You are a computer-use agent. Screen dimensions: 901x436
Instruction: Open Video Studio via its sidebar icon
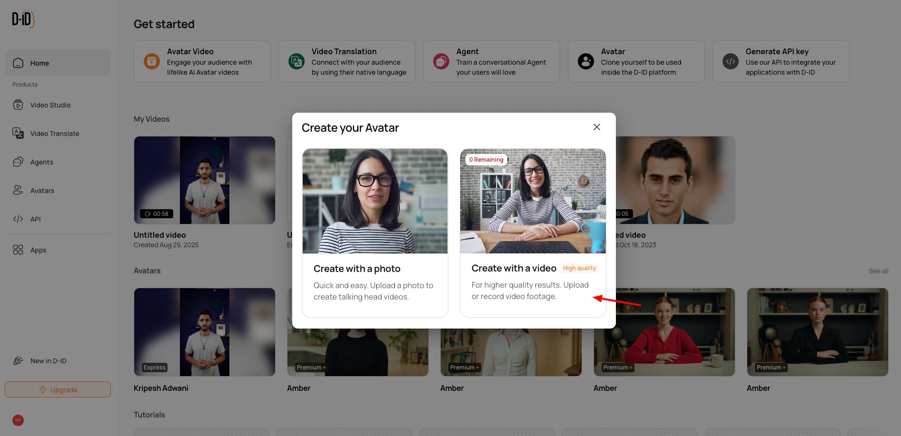coord(18,105)
